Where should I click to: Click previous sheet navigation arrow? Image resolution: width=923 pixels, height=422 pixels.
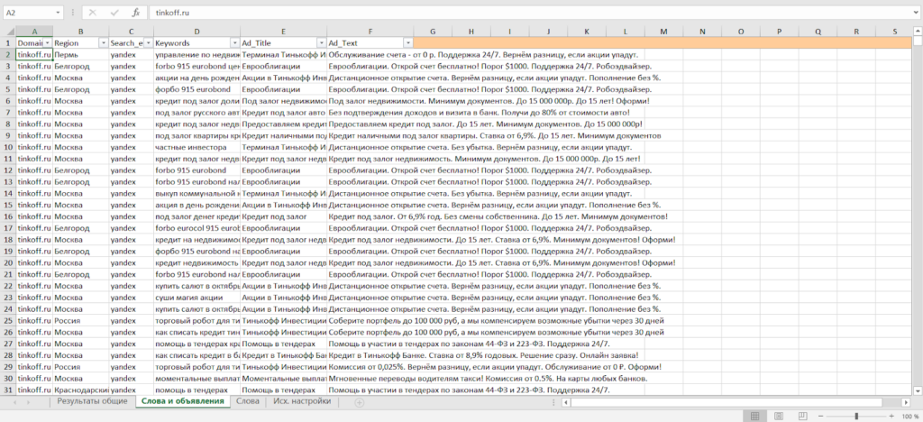[14, 402]
